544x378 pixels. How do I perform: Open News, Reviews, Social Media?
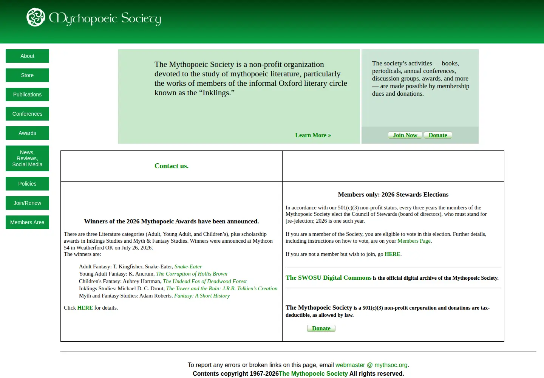[x=27, y=158]
